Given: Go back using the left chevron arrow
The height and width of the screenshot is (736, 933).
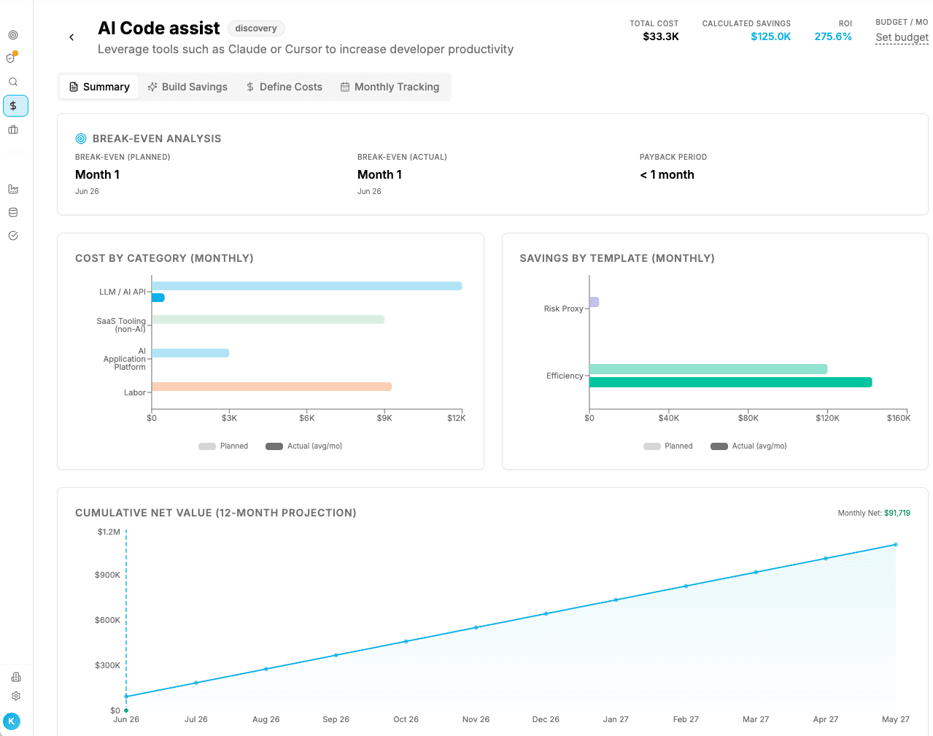Looking at the screenshot, I should (71, 37).
